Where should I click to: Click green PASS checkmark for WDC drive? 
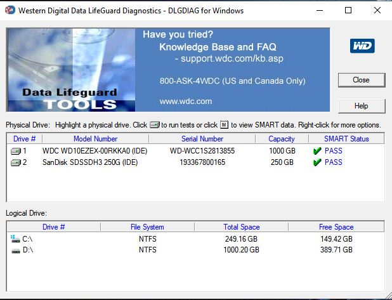tap(317, 151)
